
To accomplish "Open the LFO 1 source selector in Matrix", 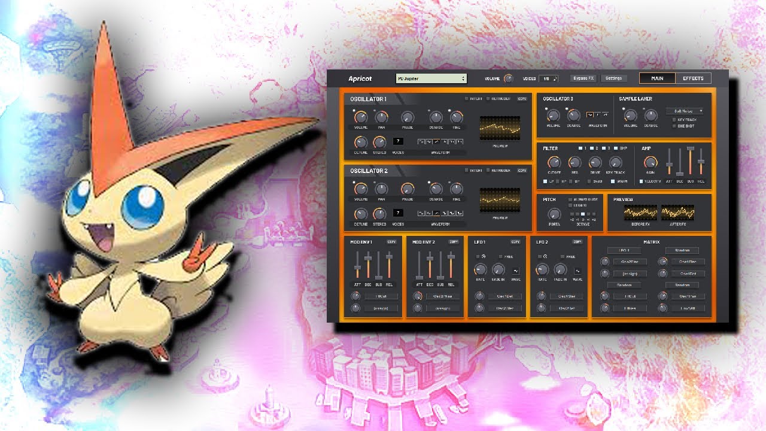I will 624,250.
